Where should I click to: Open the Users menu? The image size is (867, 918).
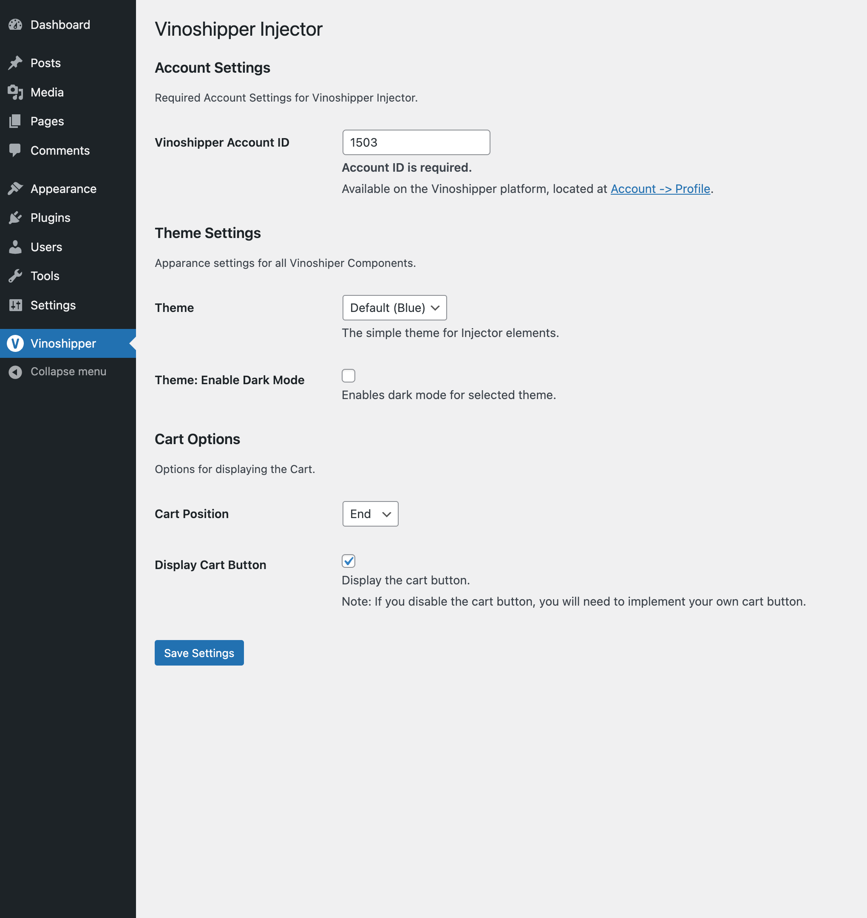point(68,247)
